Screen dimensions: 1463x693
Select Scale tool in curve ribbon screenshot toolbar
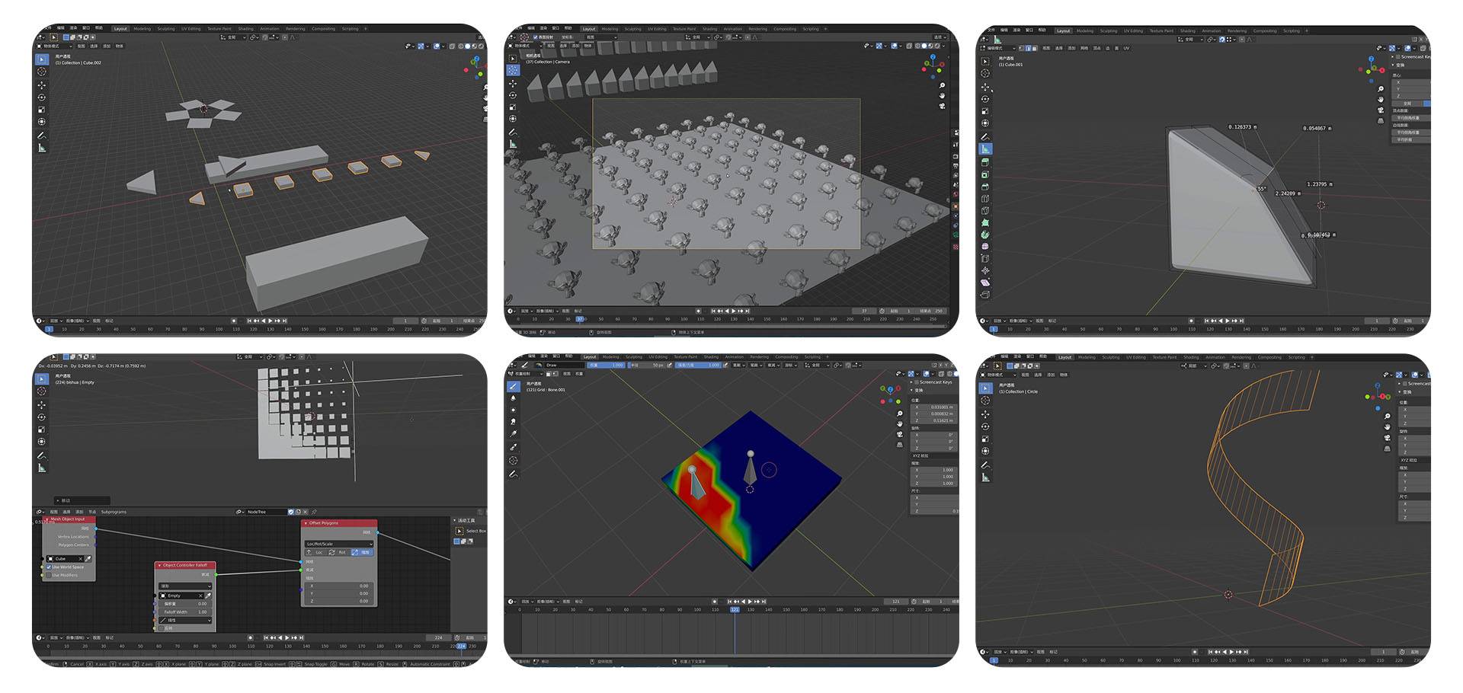click(x=985, y=439)
